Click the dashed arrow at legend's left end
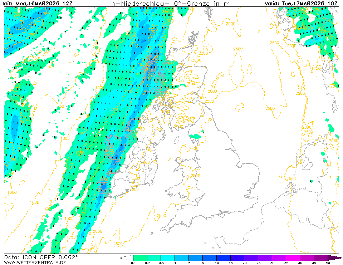343x265 pixels. [126, 257]
